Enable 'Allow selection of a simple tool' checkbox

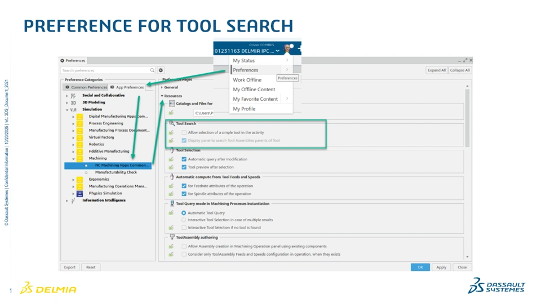184,133
